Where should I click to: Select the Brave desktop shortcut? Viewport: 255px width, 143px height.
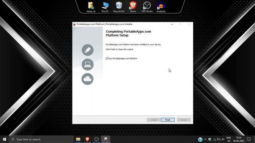pyautogui.click(x=133, y=7)
